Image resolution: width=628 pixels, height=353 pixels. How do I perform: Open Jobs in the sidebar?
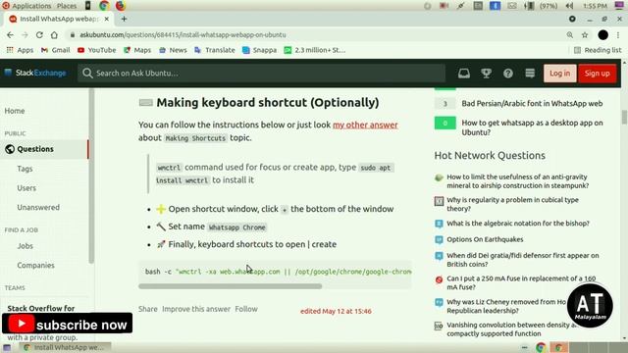point(25,246)
